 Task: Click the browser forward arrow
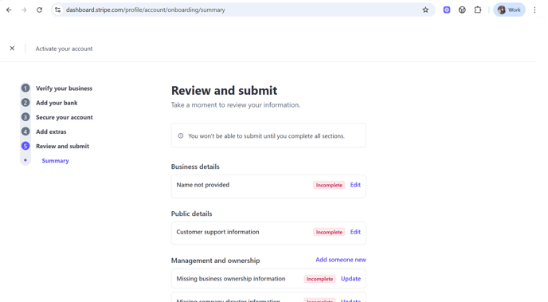pyautogui.click(x=24, y=10)
